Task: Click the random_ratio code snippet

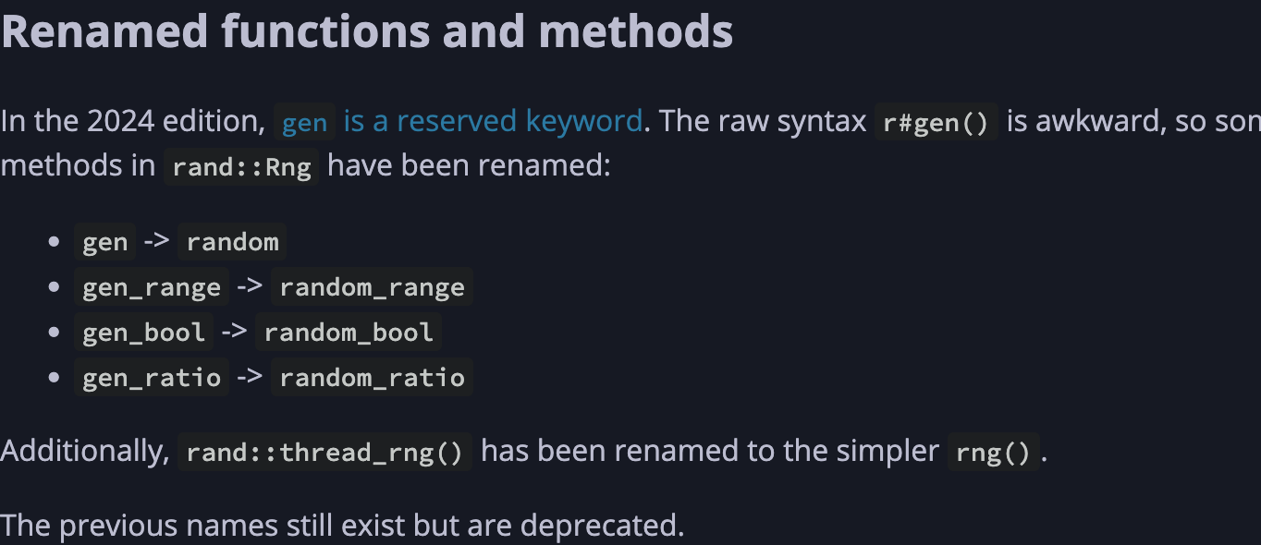Action: click(372, 378)
